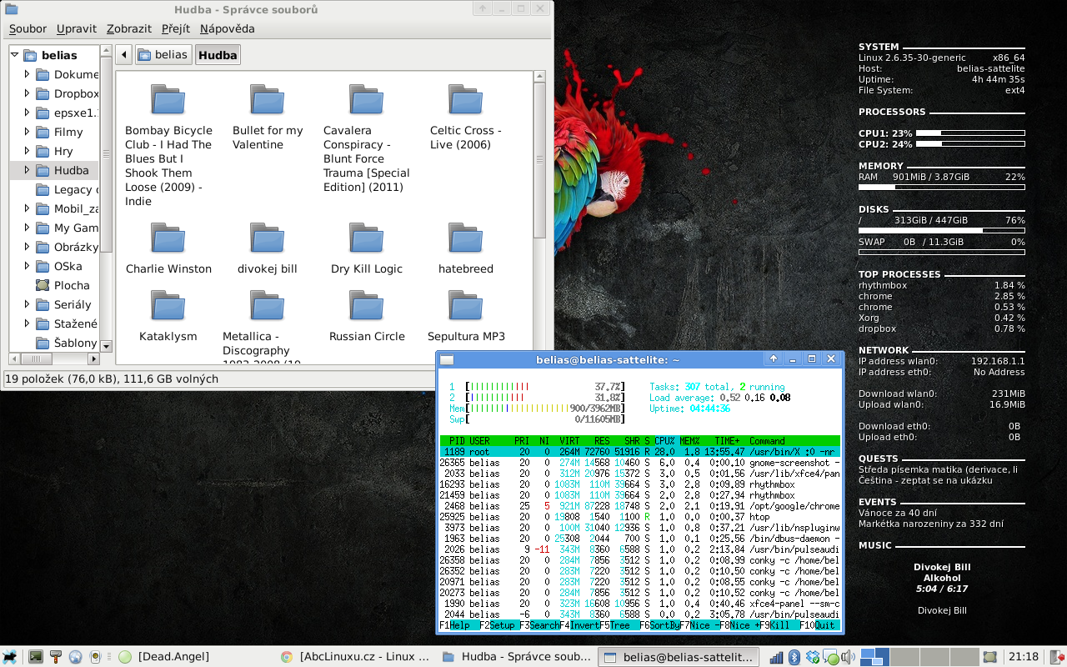Expand the Seriály tree folder
Viewport: 1067px width, 667px height.
(x=27, y=304)
